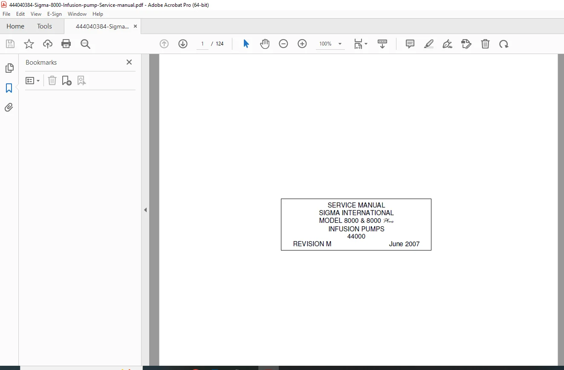
Task: Click the June 2007 date text
Action: (404, 244)
